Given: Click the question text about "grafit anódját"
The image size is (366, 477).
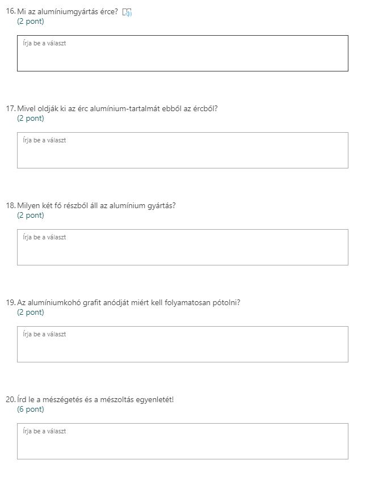Looking at the screenshot, I should (x=129, y=302).
